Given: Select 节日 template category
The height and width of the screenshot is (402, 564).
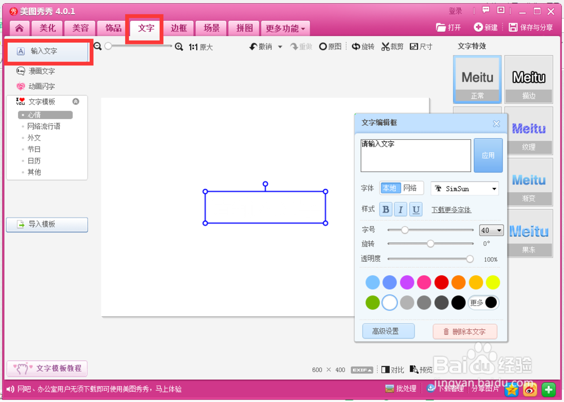Looking at the screenshot, I should 34,149.
